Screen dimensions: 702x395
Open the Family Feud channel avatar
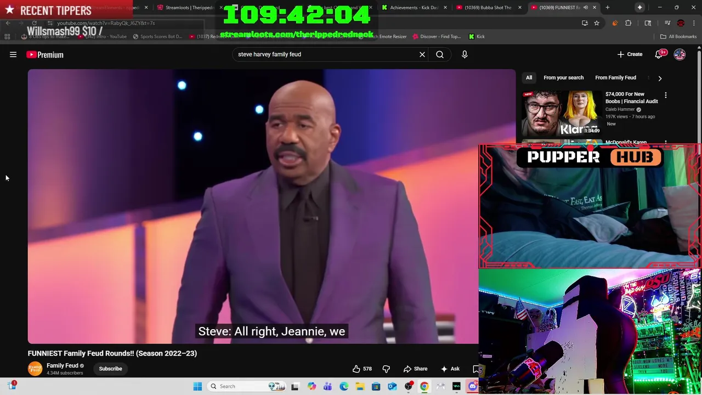[x=35, y=369]
